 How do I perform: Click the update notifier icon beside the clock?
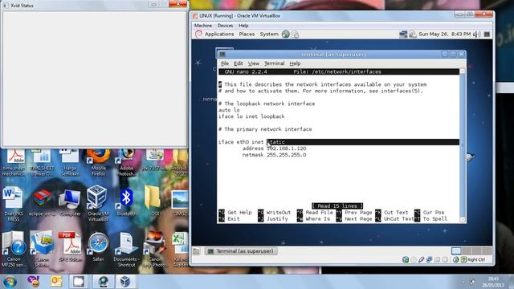(x=412, y=34)
